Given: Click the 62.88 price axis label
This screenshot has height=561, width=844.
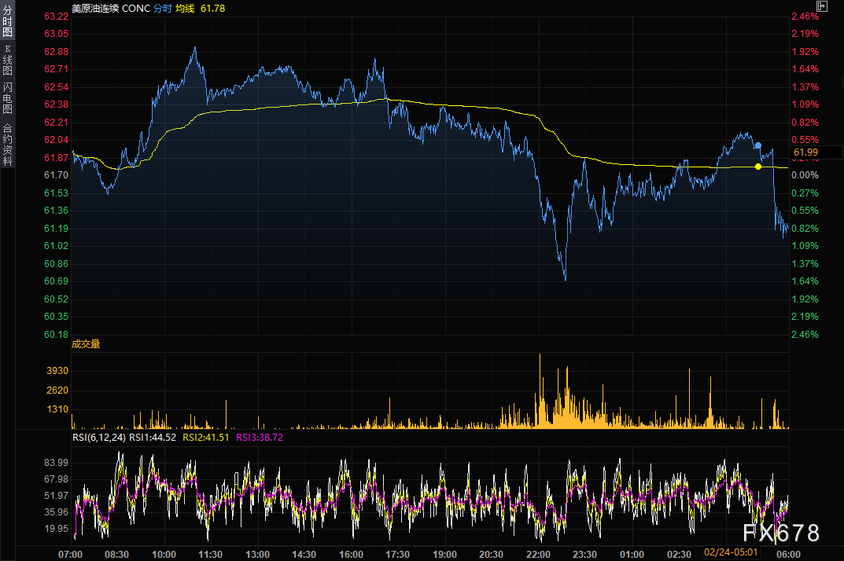Looking at the screenshot, I should 57,52.
